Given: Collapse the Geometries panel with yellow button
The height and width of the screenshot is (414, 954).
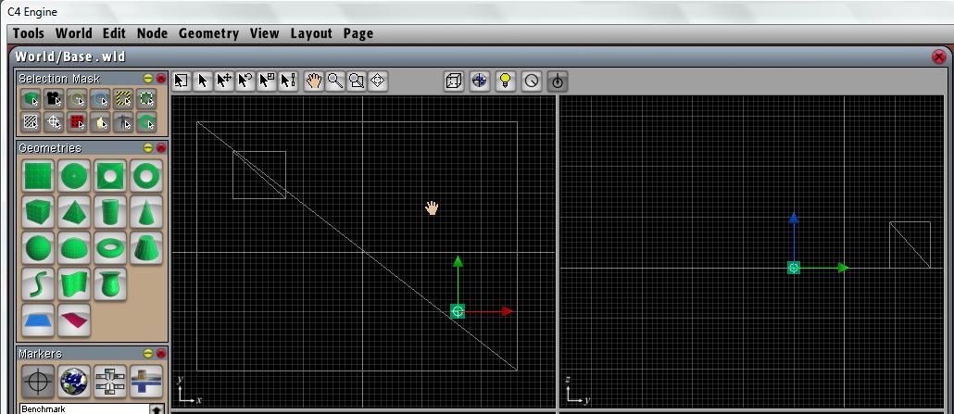Looking at the screenshot, I should click(x=148, y=148).
